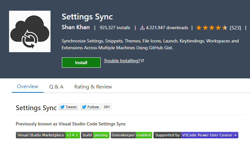Install the Settings Sync extension
The image size is (250, 150).
pos(81,63)
